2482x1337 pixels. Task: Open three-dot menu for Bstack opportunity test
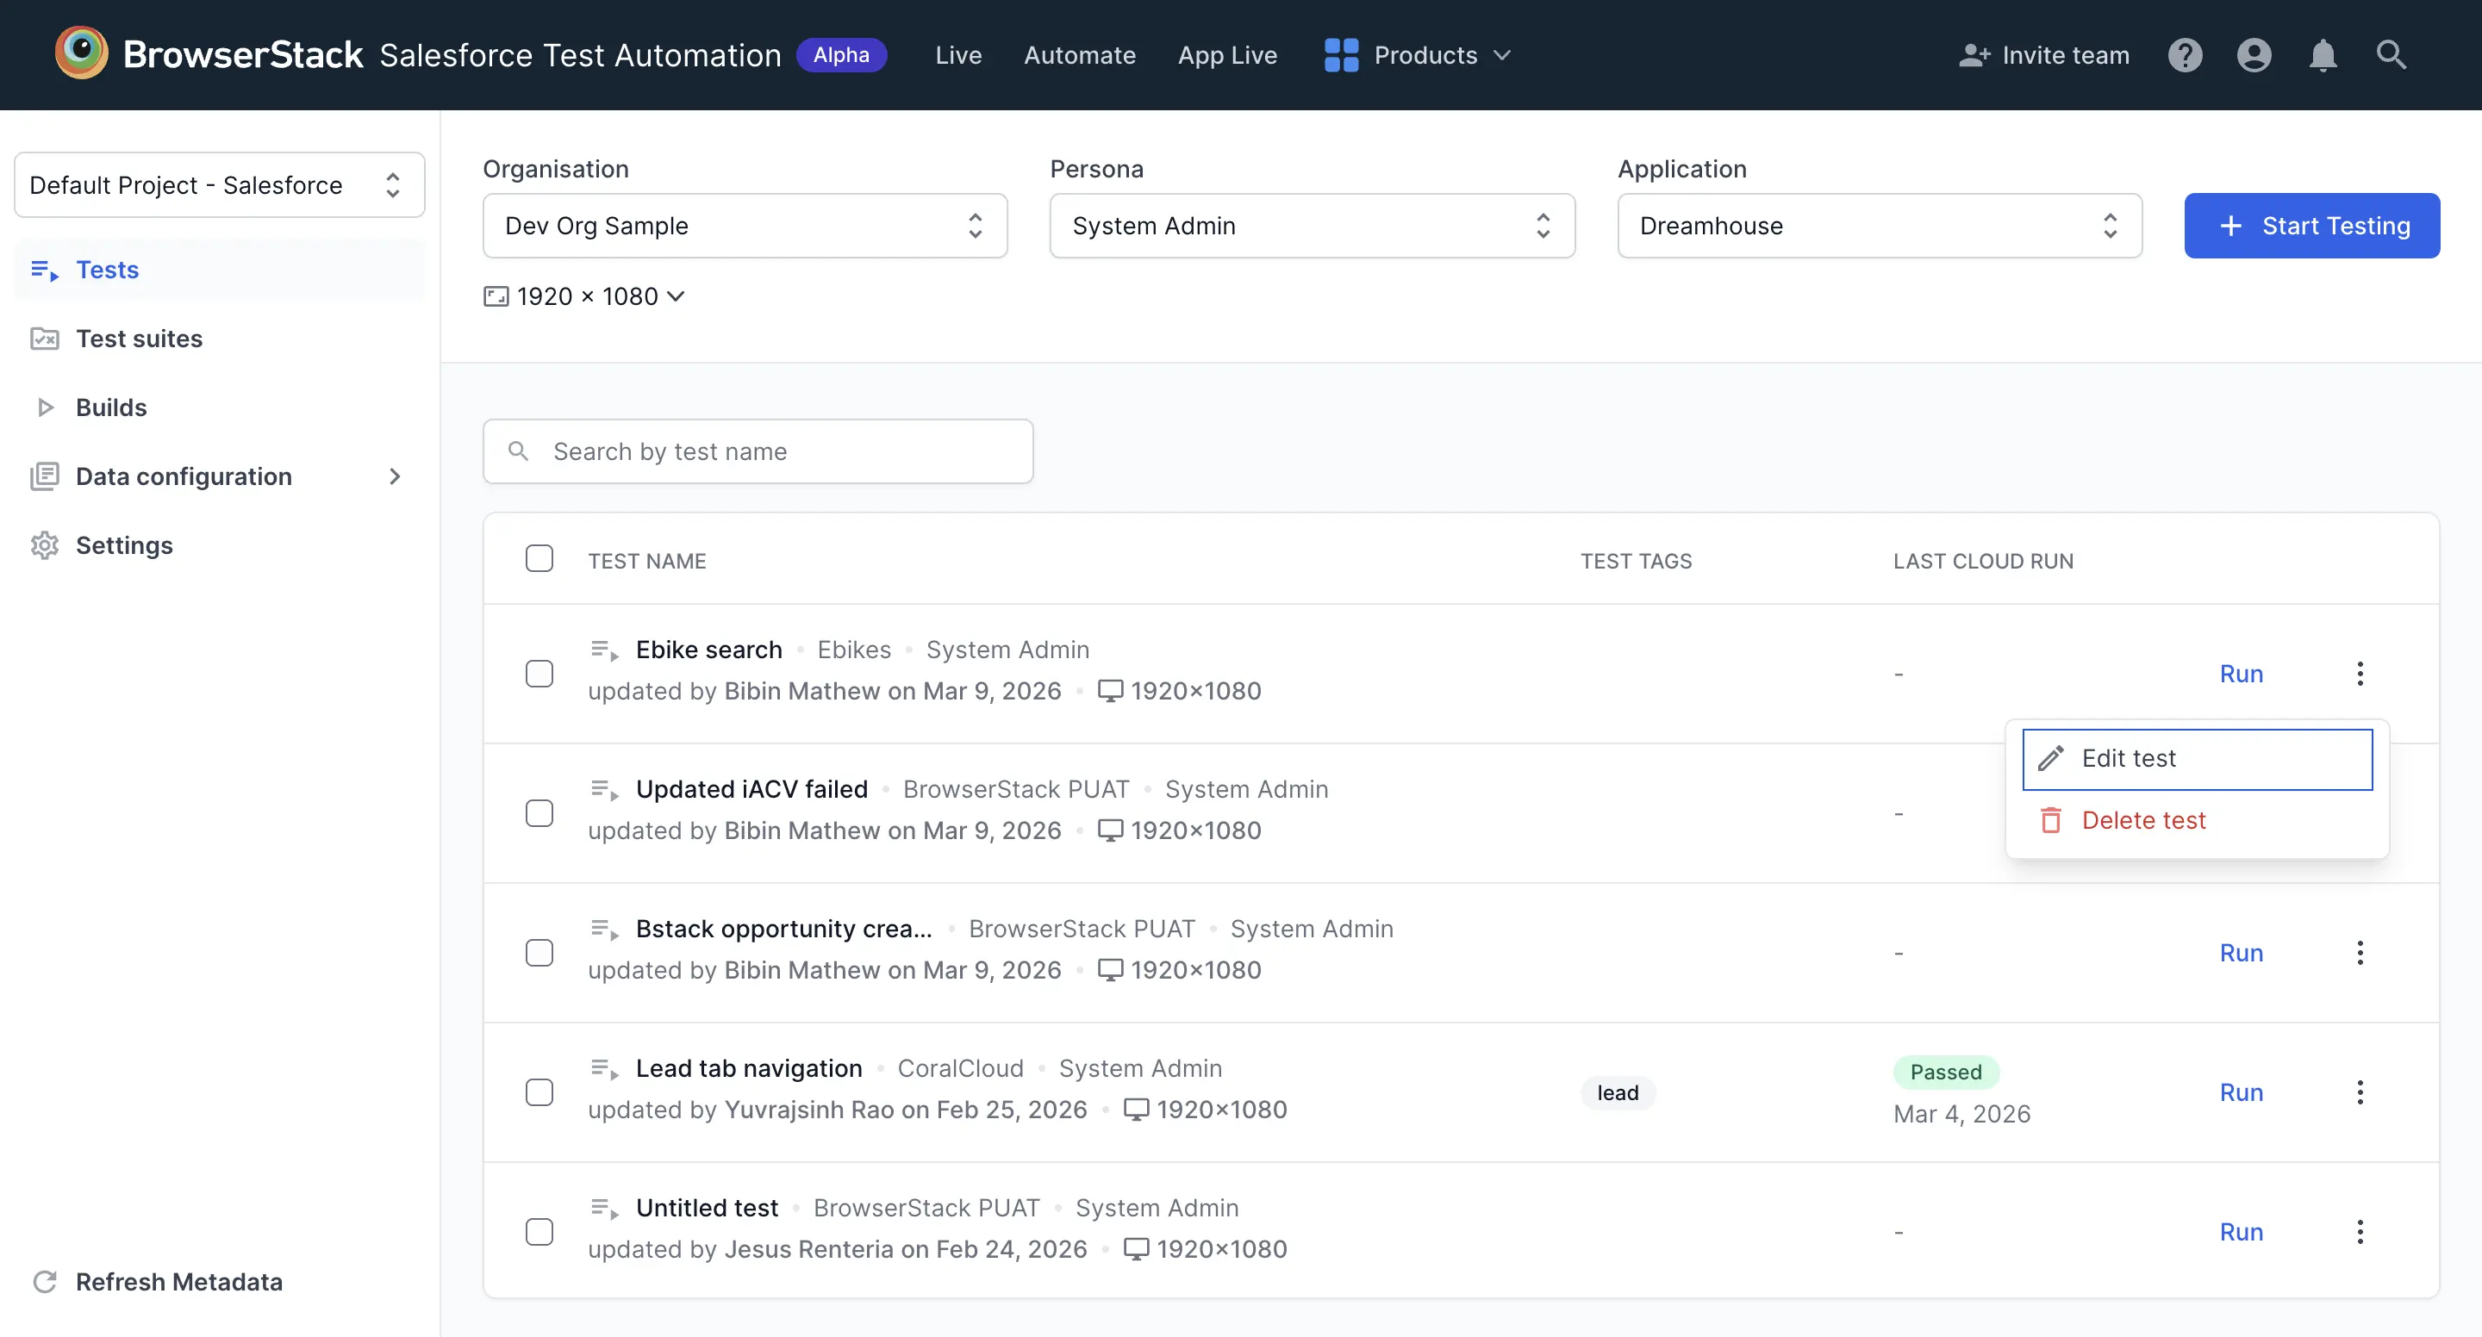click(x=2360, y=953)
